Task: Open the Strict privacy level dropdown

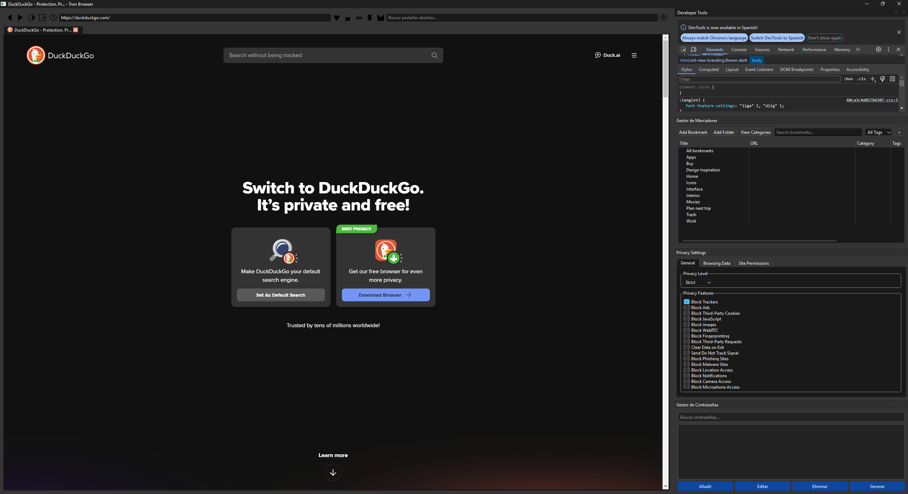Action: (698, 282)
